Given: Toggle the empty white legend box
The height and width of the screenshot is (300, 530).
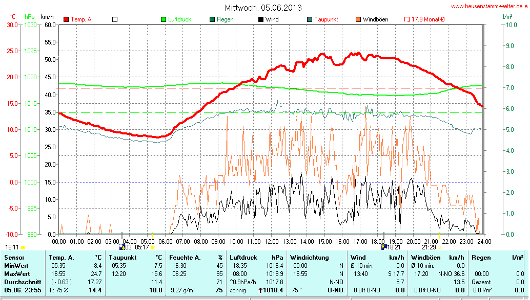Looking at the screenshot, I should [x=115, y=19].
